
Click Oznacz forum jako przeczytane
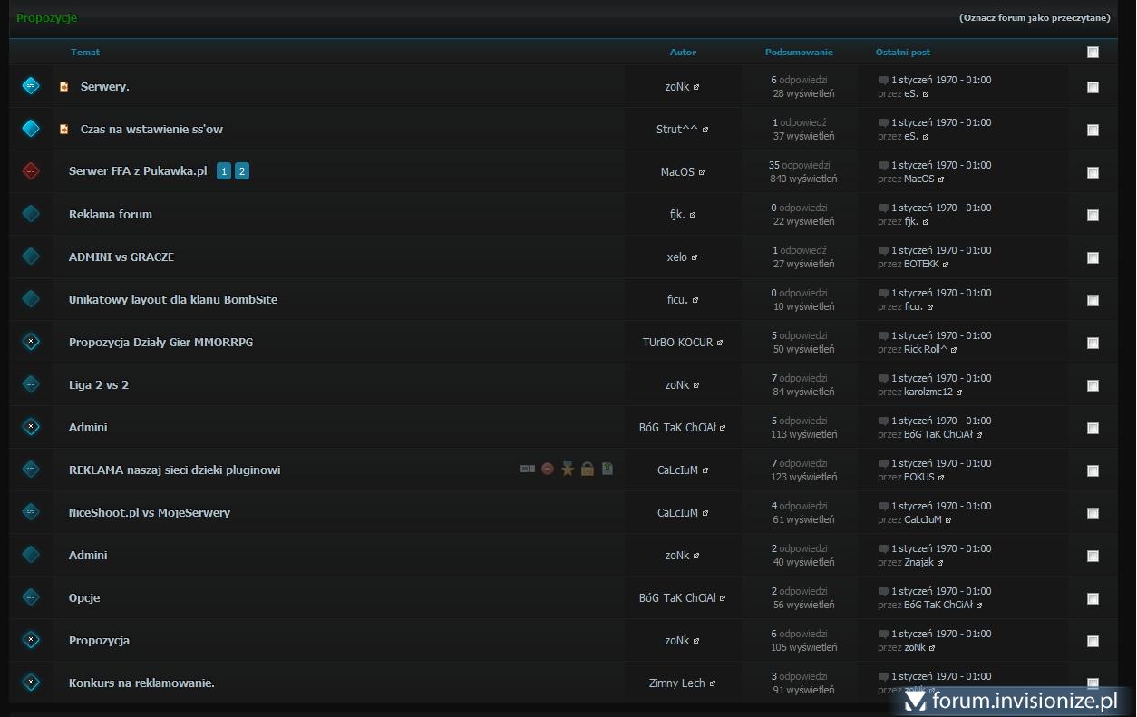[1035, 18]
